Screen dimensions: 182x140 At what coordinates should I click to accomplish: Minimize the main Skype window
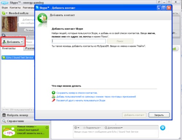pyautogui.click(x=164, y=2)
